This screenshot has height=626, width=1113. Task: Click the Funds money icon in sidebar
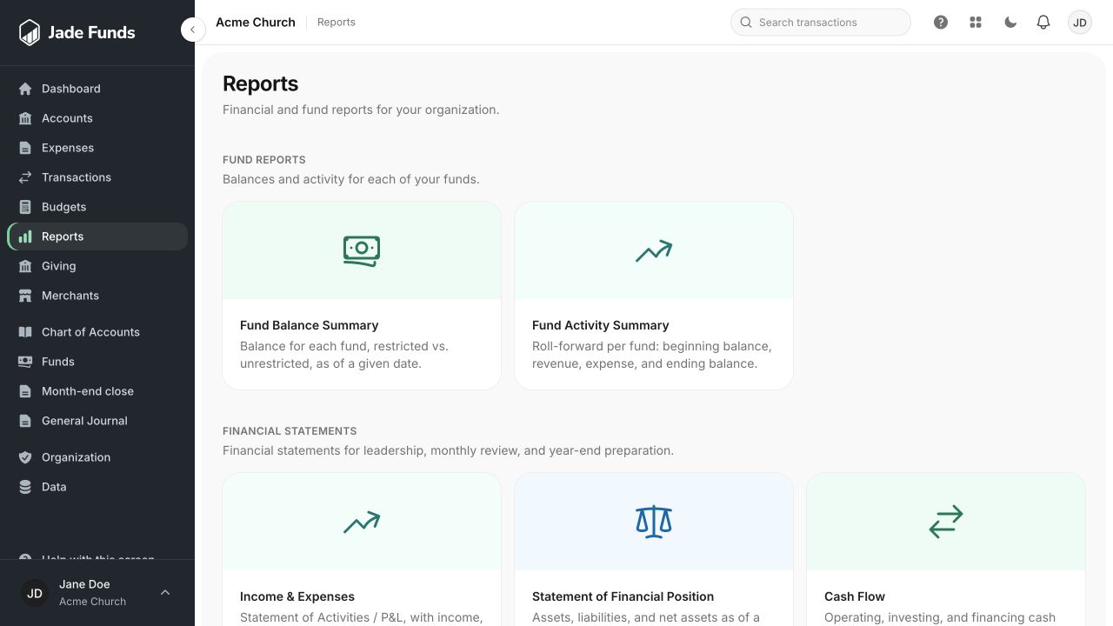click(25, 362)
